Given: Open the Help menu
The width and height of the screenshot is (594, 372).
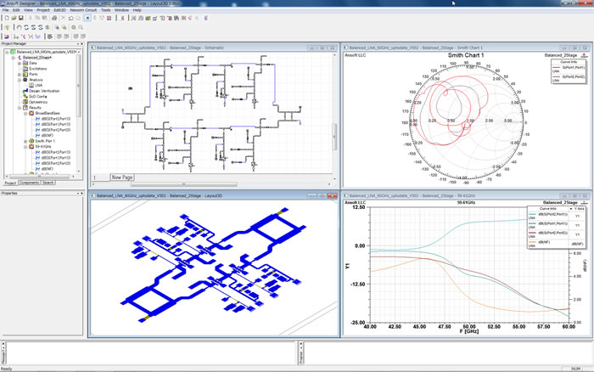Looking at the screenshot, I should 137,10.
